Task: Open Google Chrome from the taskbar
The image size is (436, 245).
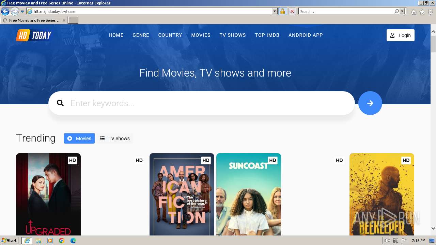Action: click(x=62, y=241)
